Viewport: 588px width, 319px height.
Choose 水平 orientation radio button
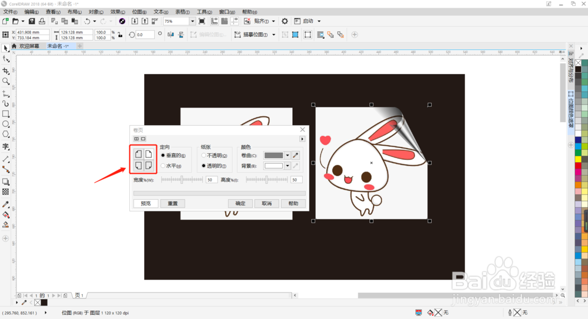(163, 166)
